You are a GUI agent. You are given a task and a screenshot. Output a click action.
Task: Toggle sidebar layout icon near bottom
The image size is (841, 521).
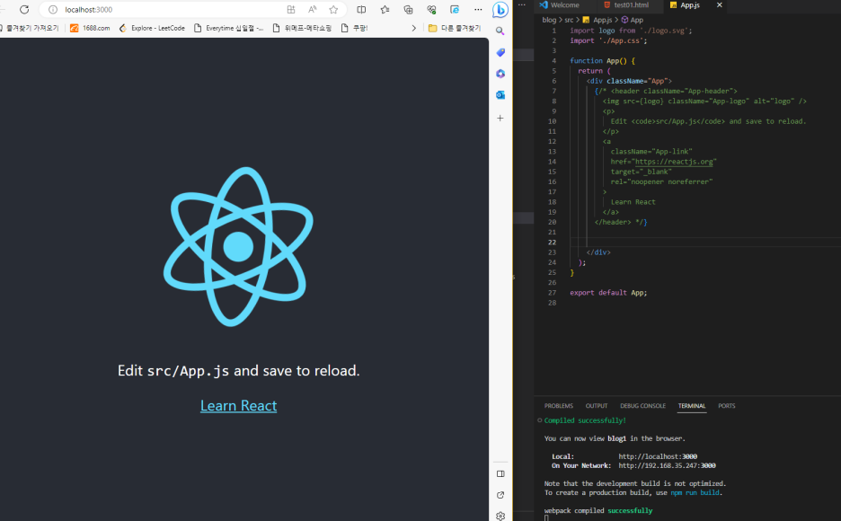500,473
